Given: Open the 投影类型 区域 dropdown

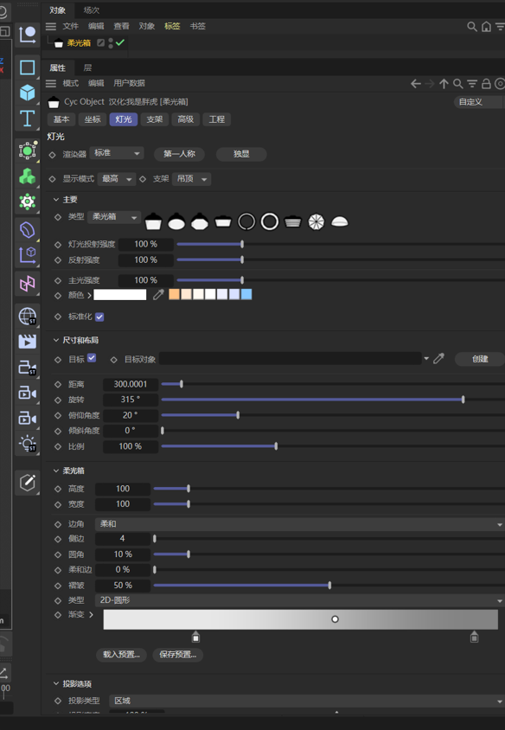Looking at the screenshot, I should click(307, 701).
